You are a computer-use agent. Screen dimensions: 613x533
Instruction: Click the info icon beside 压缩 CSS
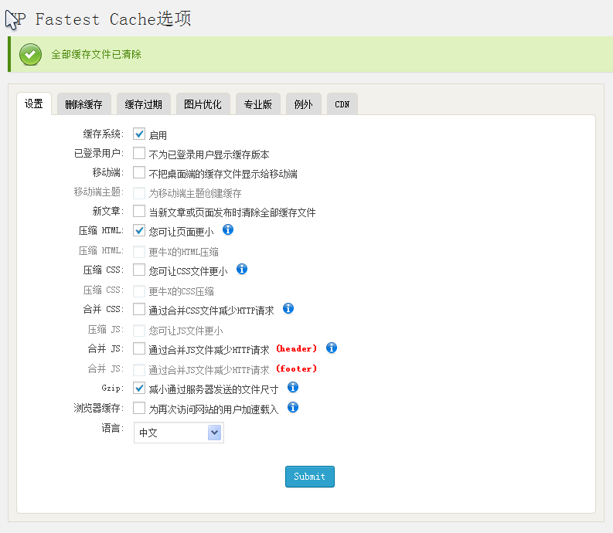(x=242, y=269)
